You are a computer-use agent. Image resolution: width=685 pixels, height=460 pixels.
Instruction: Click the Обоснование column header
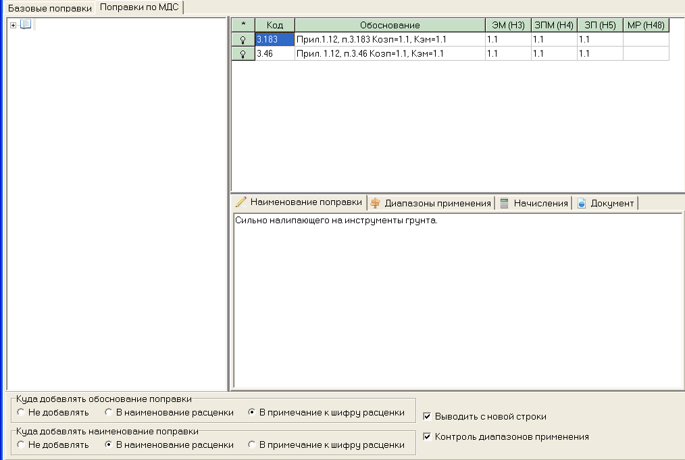pyautogui.click(x=390, y=25)
